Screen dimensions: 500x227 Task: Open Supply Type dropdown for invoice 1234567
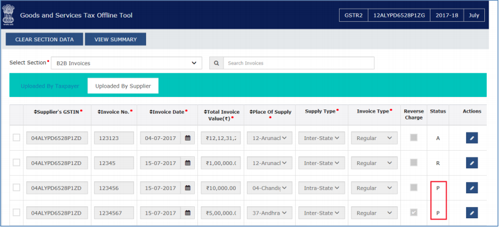pyautogui.click(x=322, y=213)
